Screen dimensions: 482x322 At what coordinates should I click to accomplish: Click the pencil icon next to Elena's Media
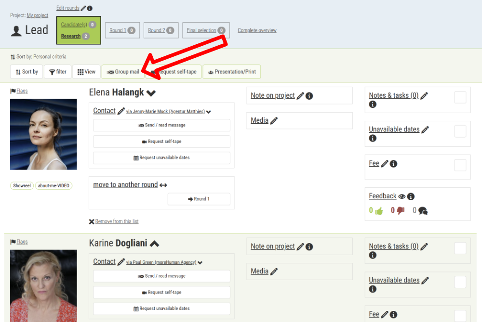point(274,121)
